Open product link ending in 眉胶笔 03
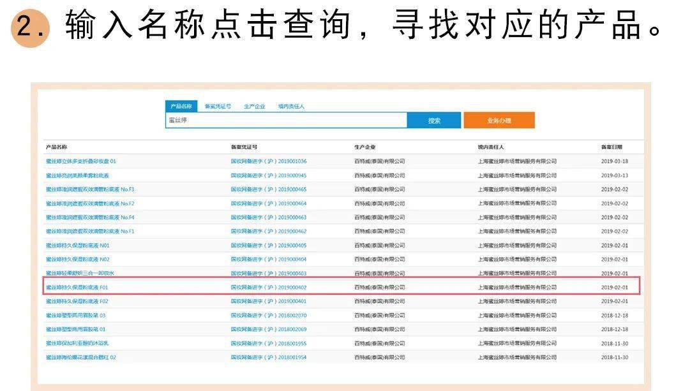 (76, 315)
